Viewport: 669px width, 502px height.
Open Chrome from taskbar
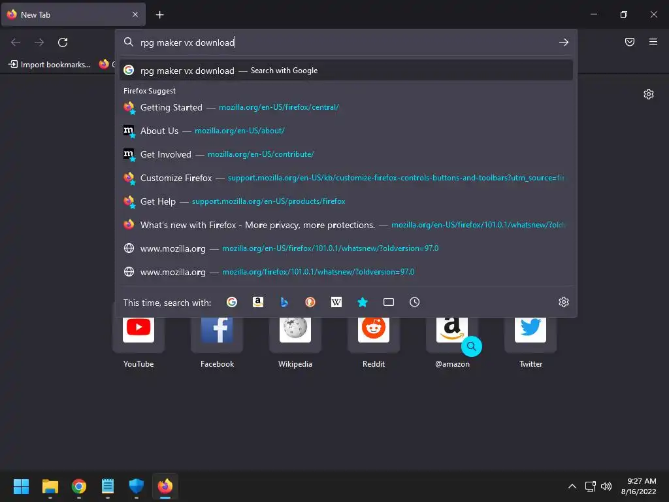79,486
